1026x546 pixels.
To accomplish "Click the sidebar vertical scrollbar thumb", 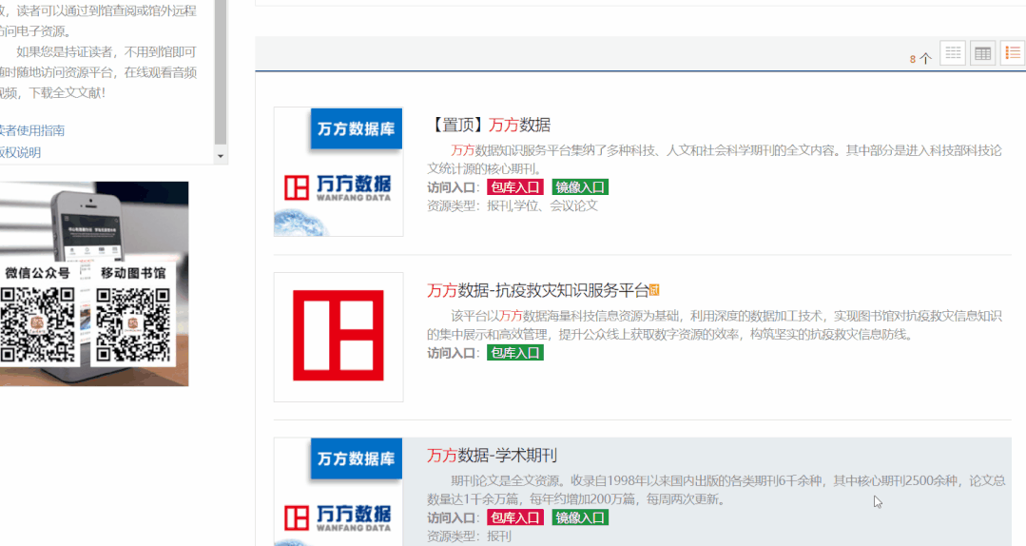I will point(221,72).
